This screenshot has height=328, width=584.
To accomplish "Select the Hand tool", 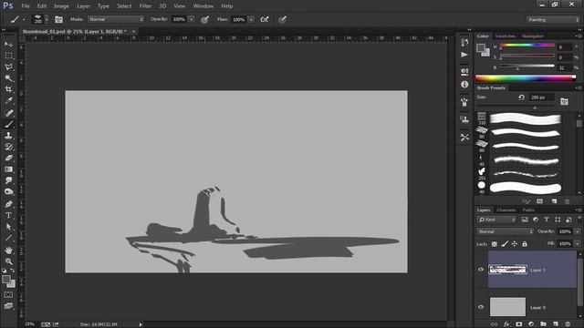I will [8, 251].
